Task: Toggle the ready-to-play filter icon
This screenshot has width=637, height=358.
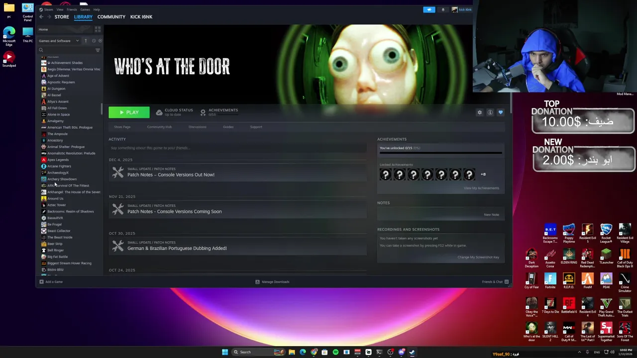Action: 100,41
